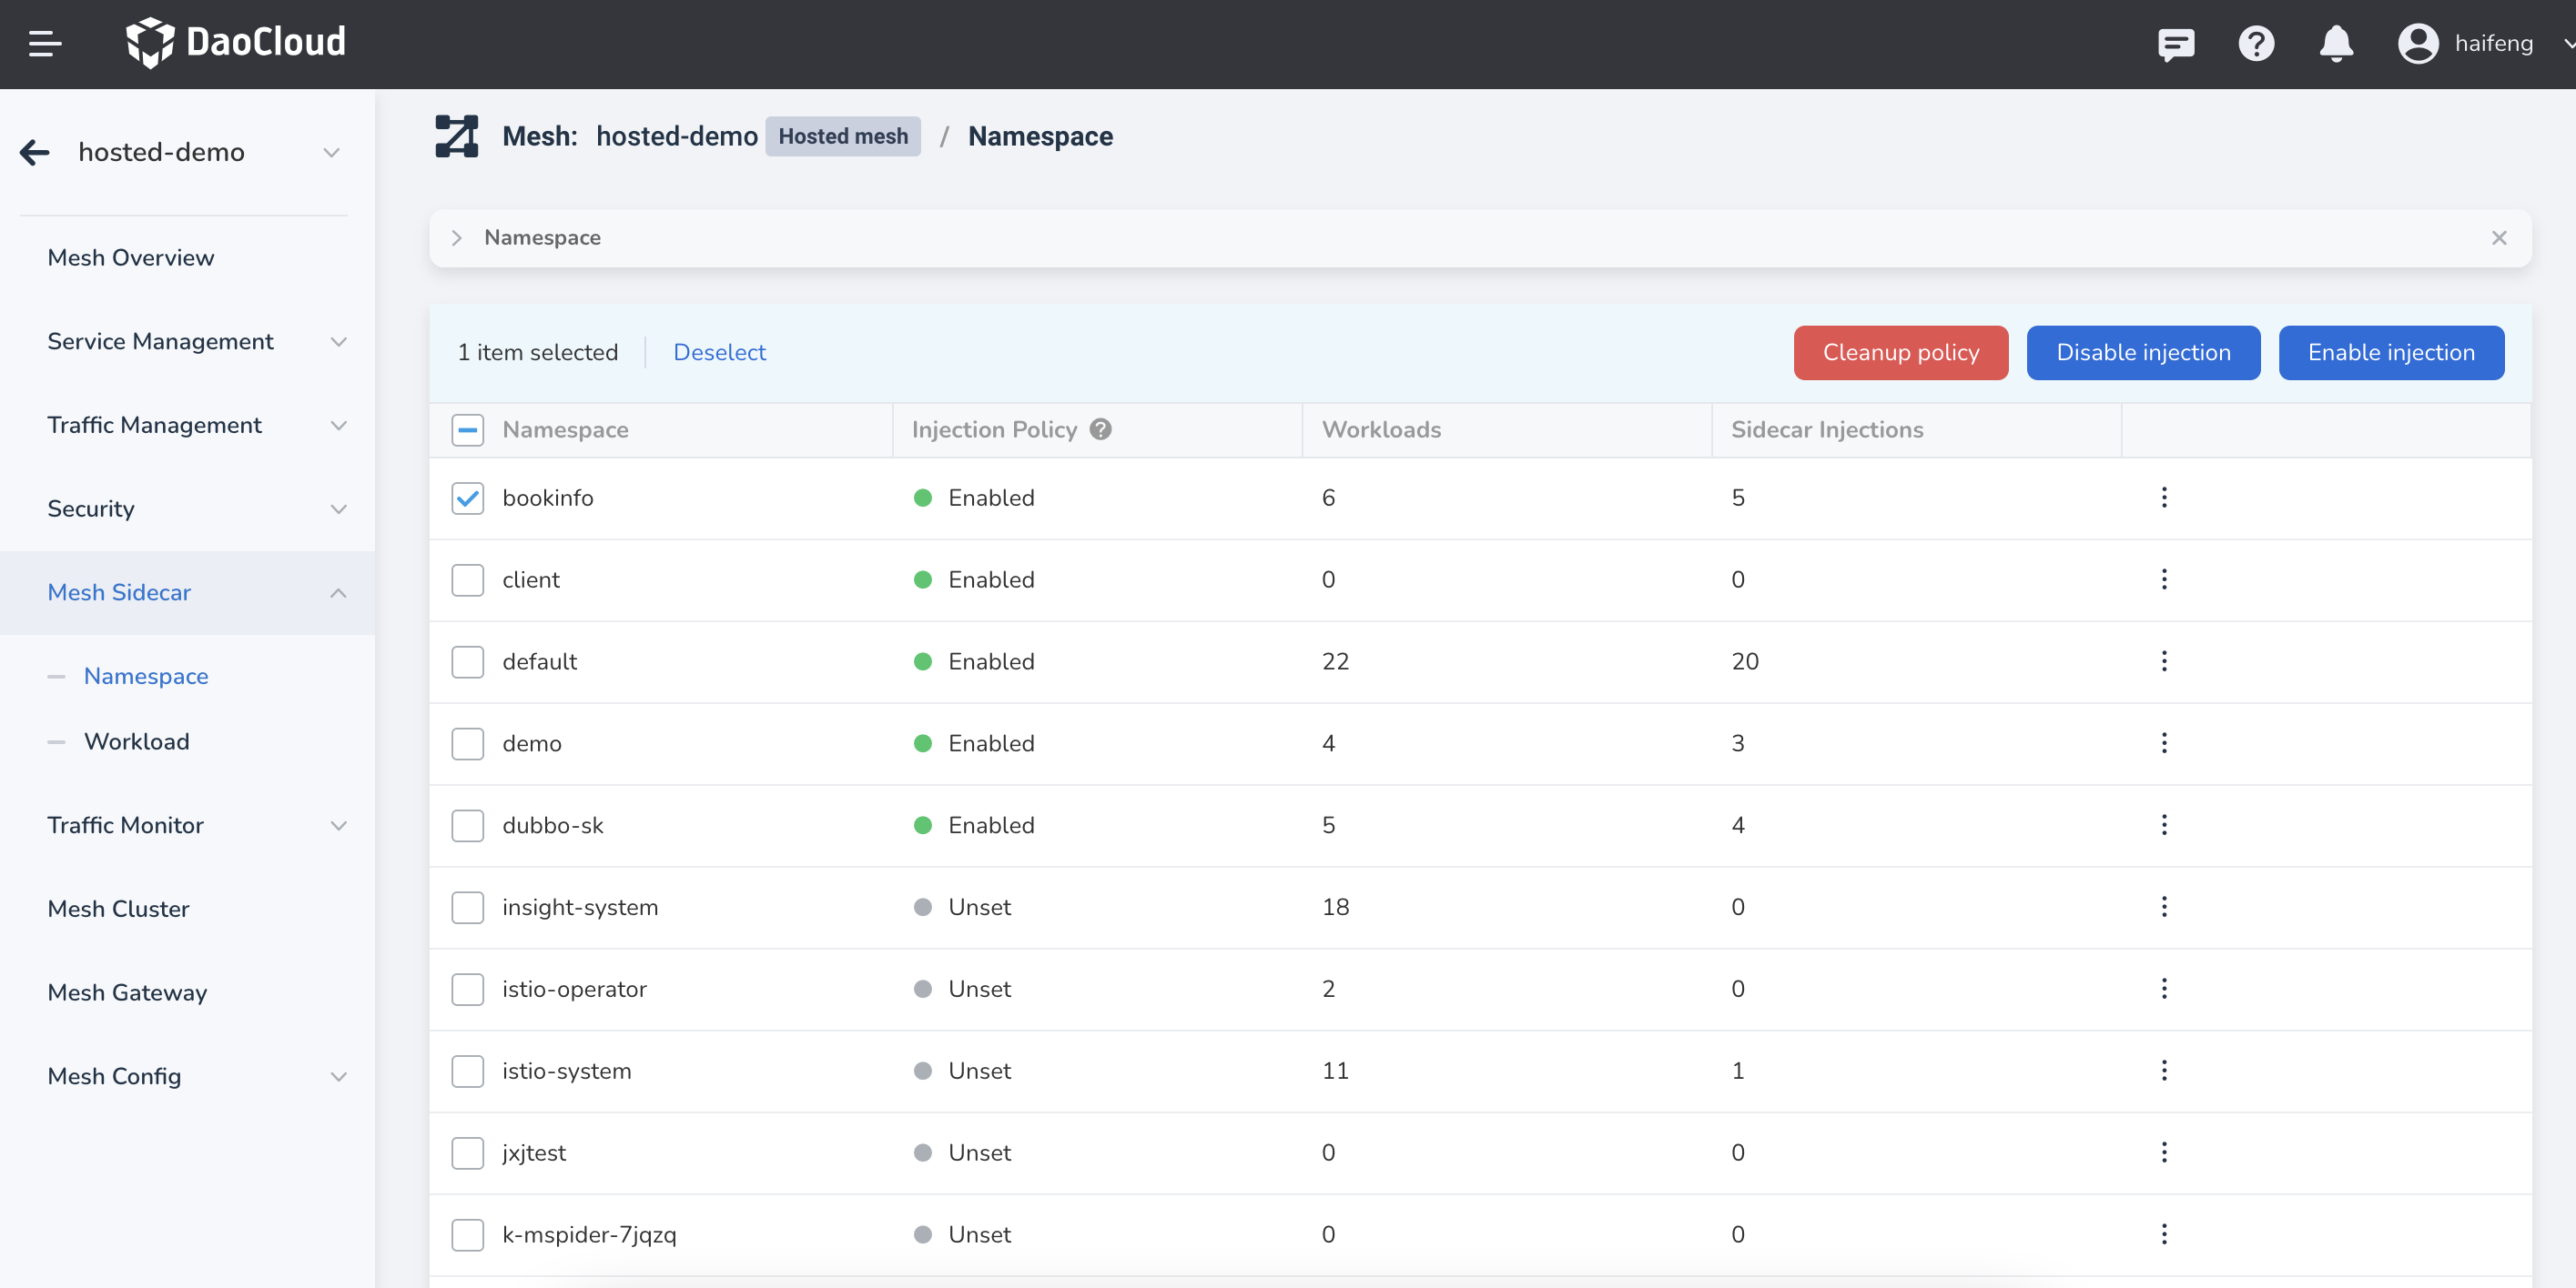
Task: Open the more actions menu for istio-system
Action: [2164, 1072]
